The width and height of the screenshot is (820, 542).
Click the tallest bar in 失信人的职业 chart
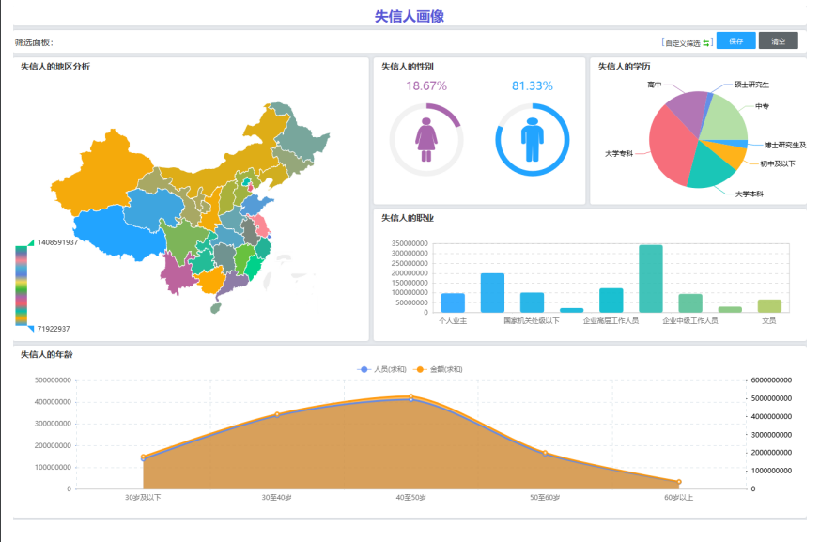(651, 278)
